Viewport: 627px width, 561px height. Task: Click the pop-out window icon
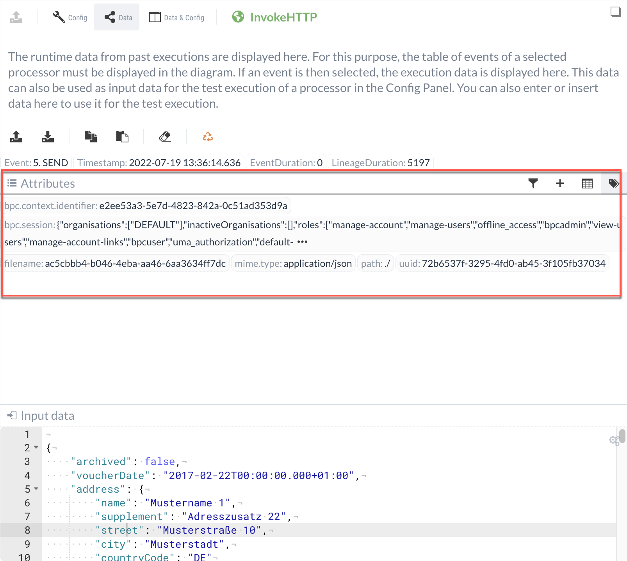(x=616, y=12)
